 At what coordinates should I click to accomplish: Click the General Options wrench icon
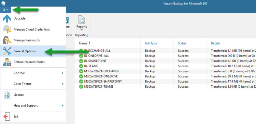[7, 51]
